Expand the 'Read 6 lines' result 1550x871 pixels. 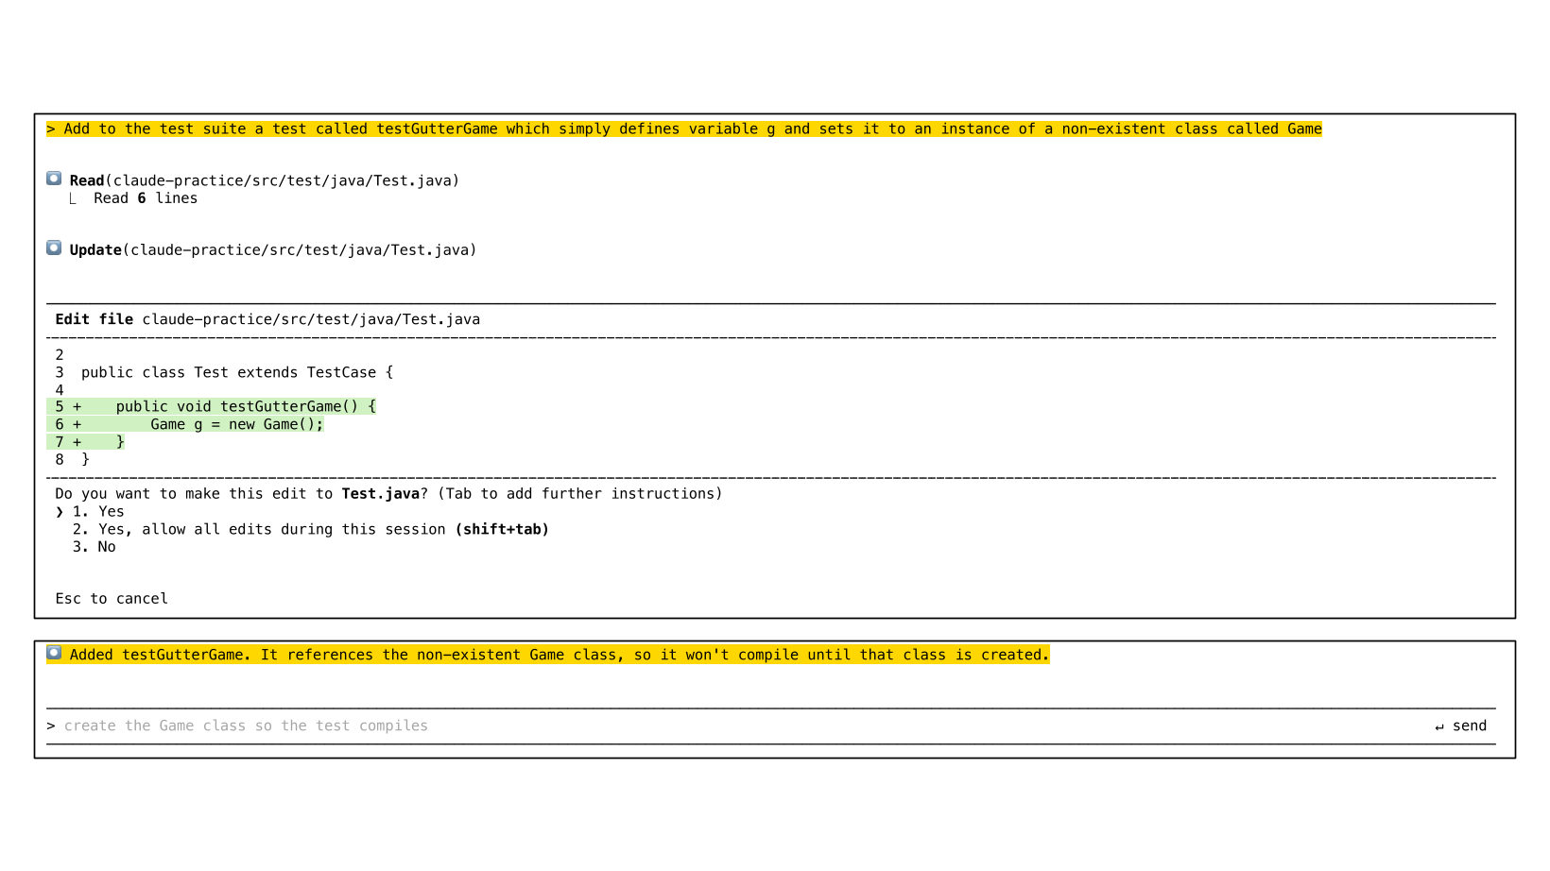pyautogui.click(x=146, y=198)
